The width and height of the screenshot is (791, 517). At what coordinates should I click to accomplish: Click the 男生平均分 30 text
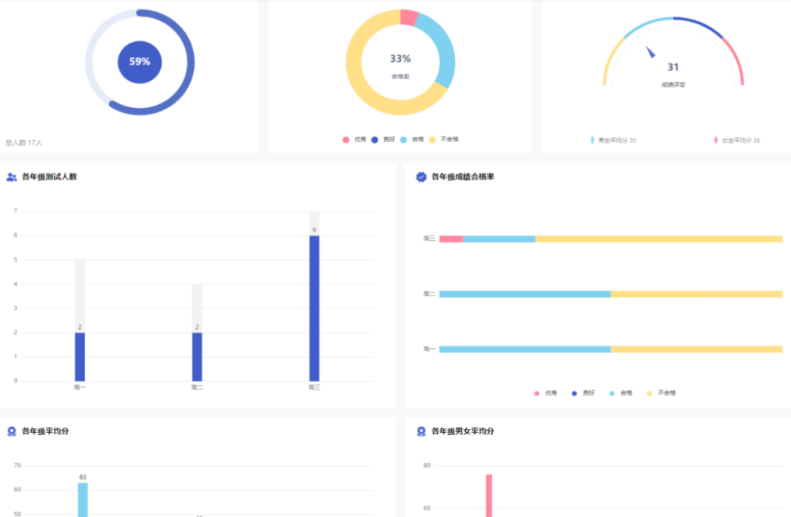click(617, 141)
